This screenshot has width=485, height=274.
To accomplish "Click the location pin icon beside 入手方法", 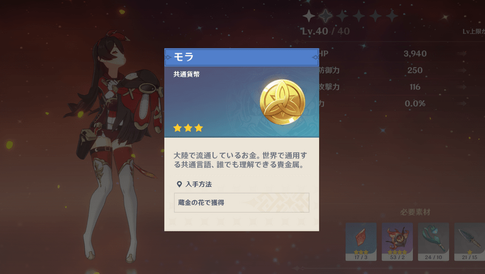I will coord(179,184).
